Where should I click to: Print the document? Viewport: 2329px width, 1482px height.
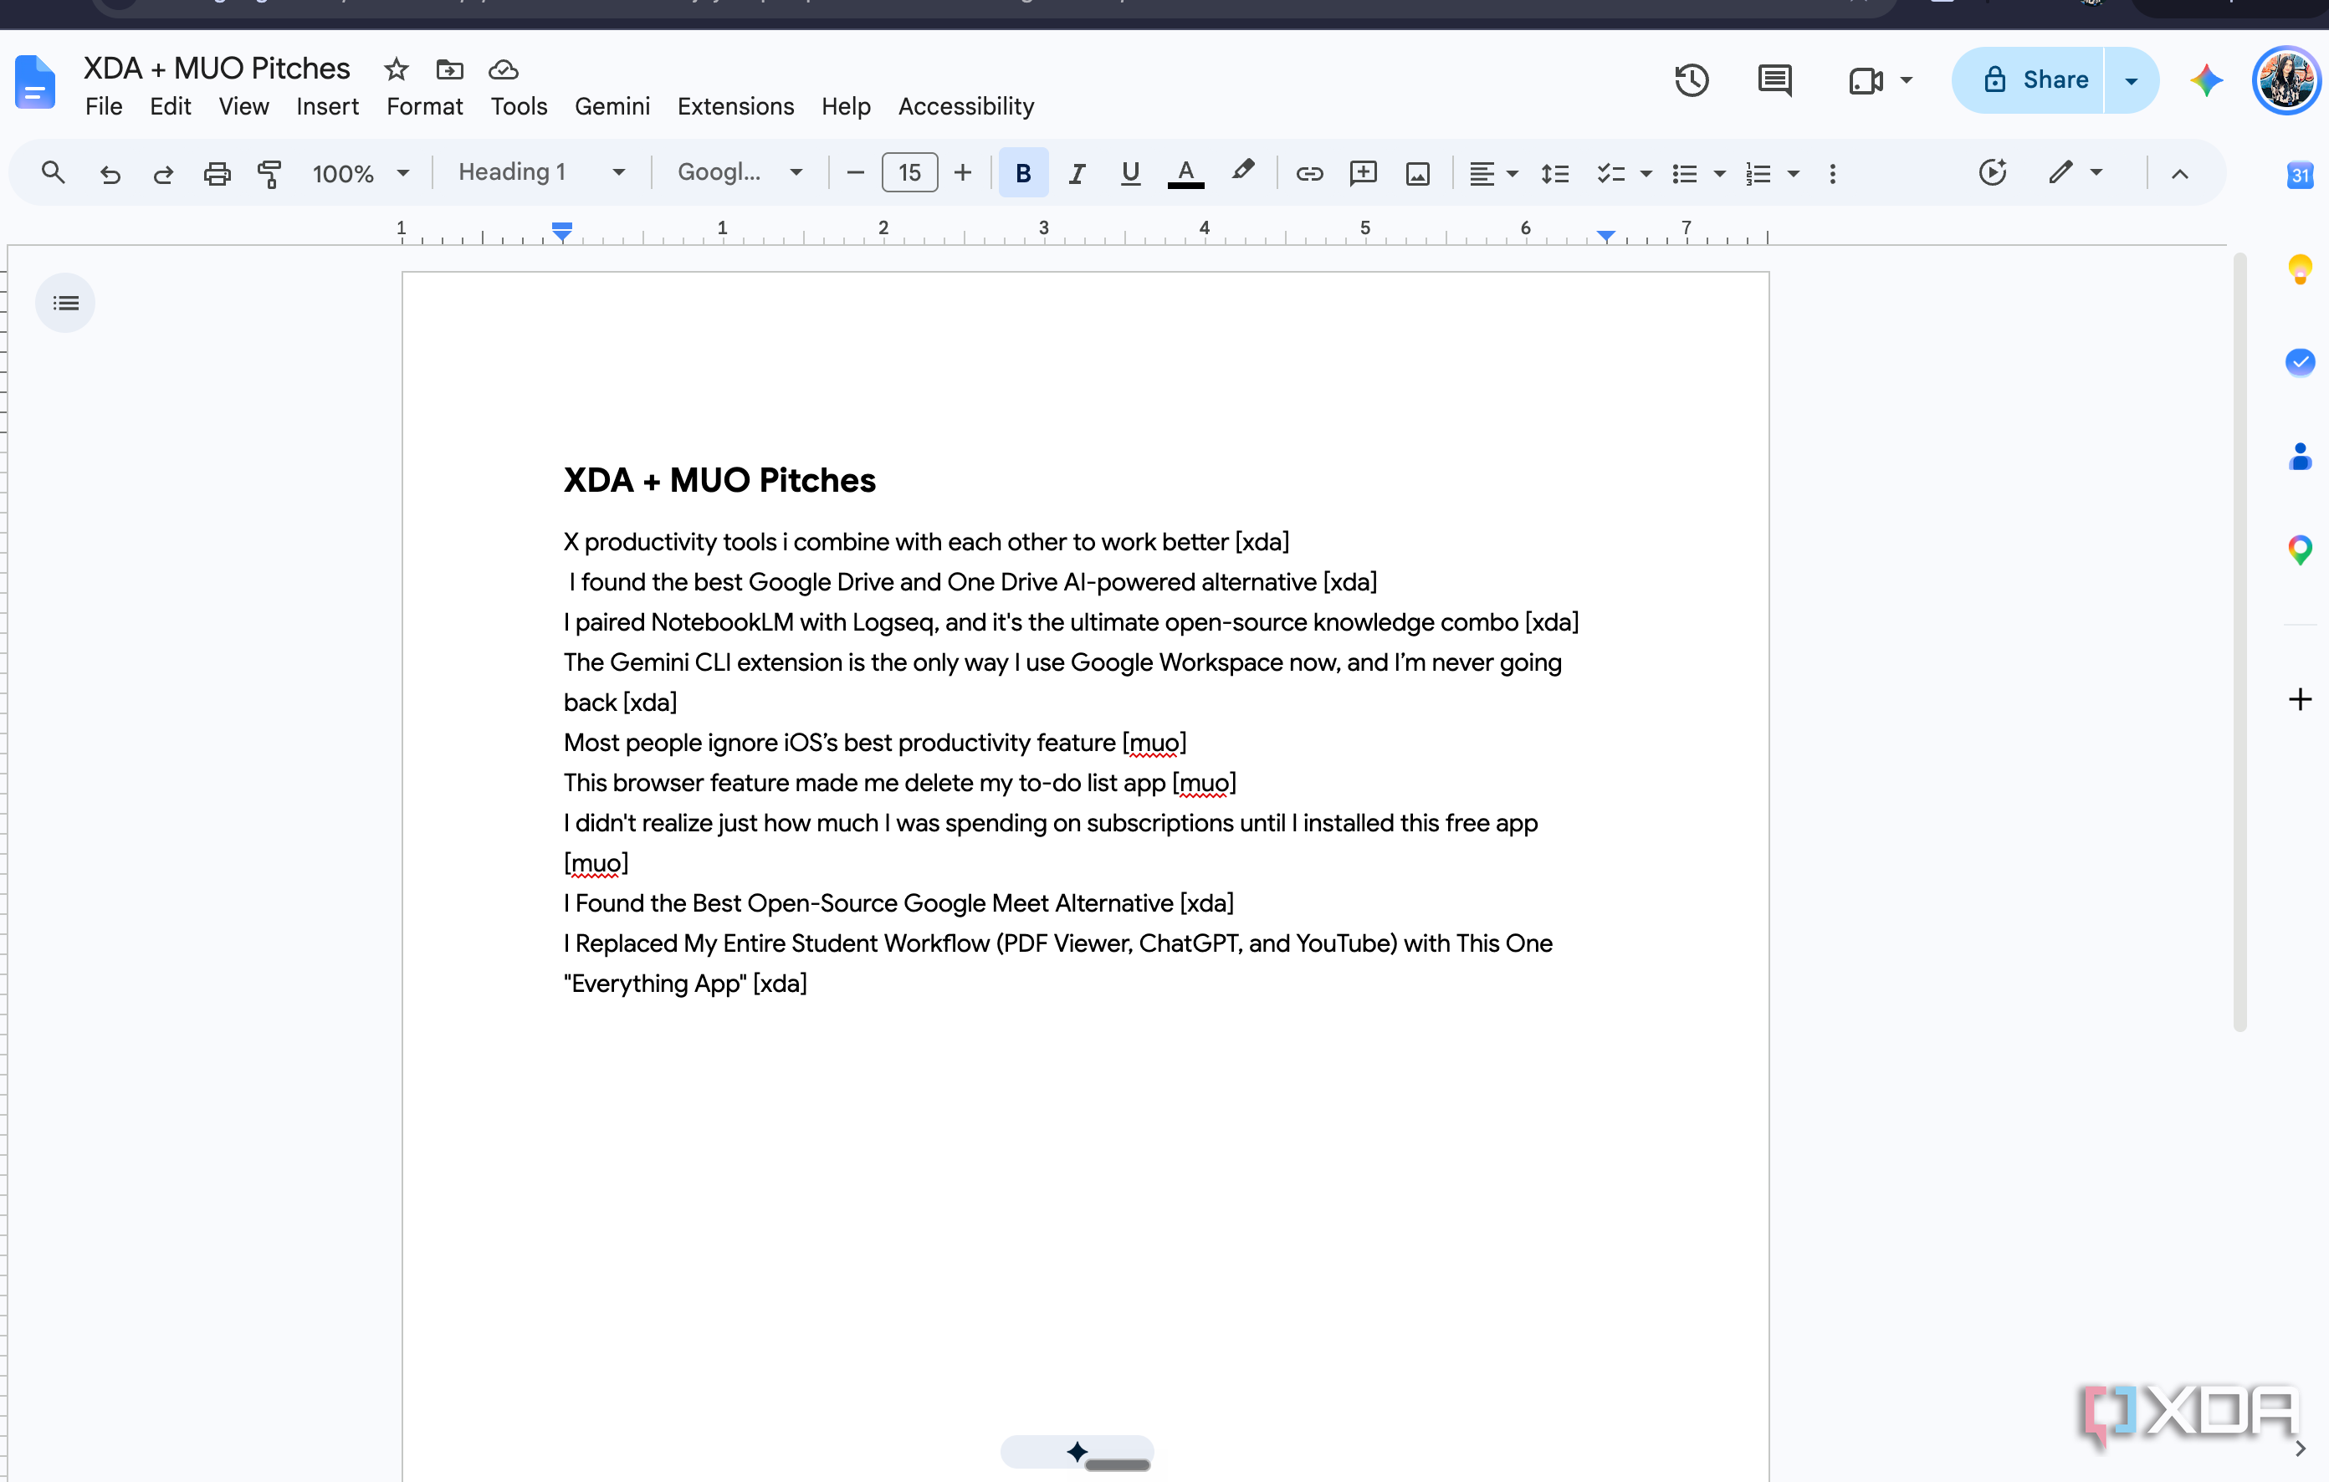(217, 173)
